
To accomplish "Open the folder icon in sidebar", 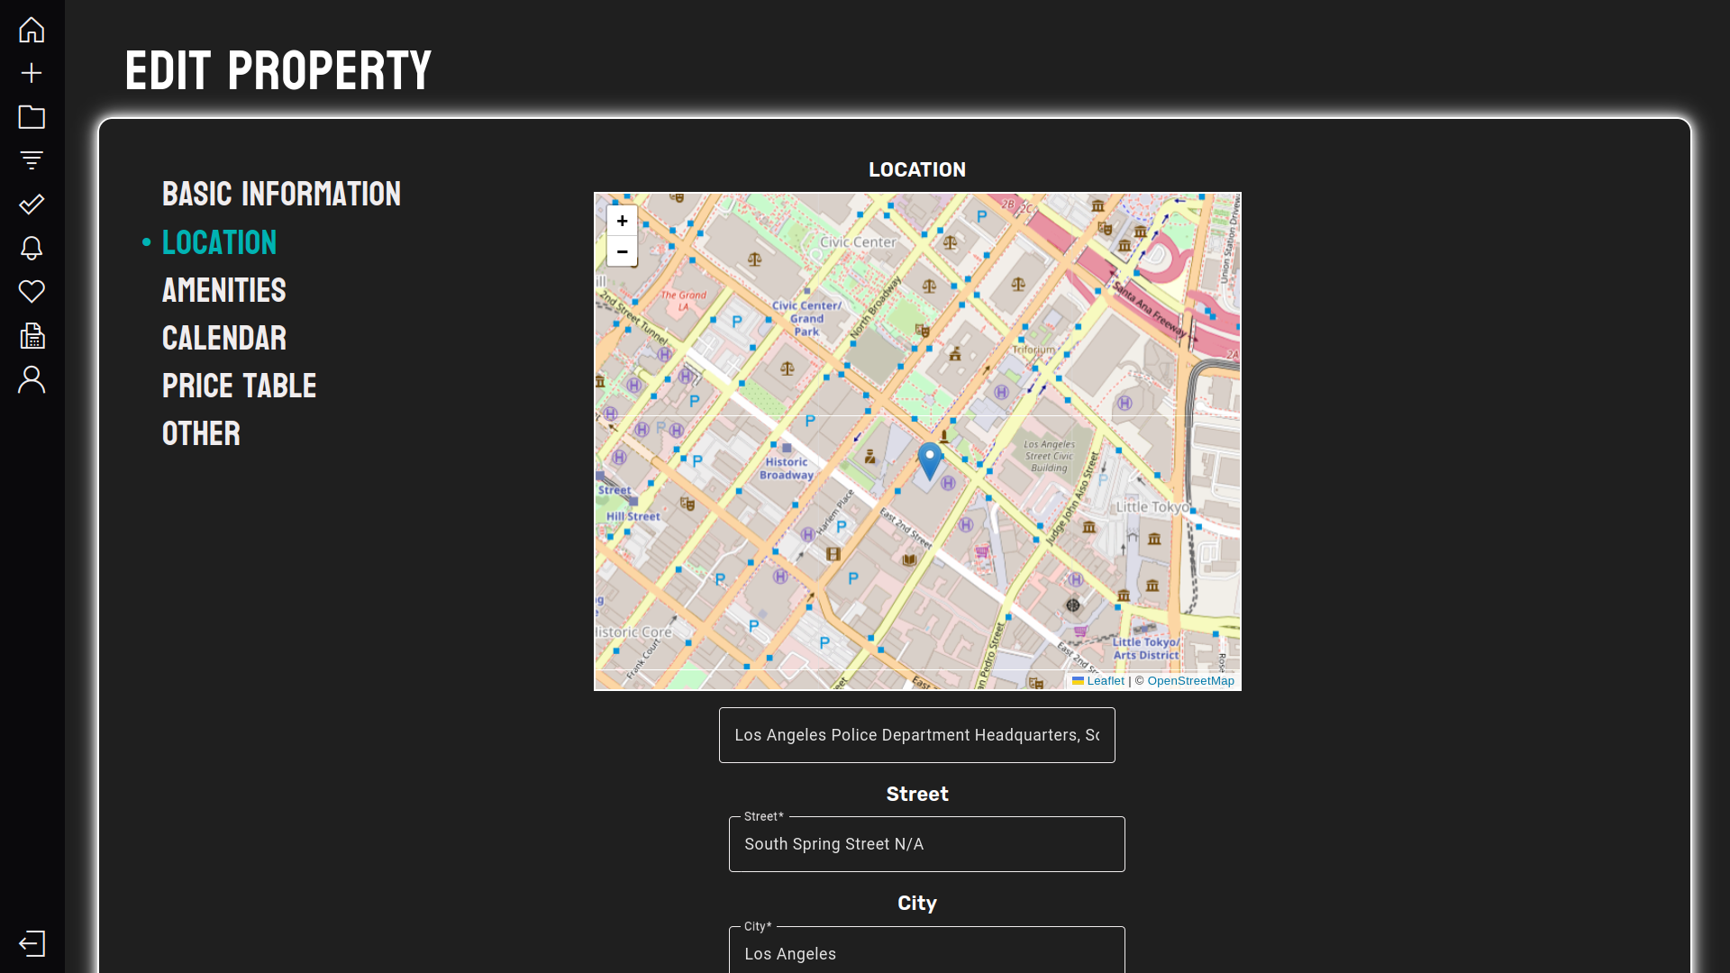I will pos(32,117).
